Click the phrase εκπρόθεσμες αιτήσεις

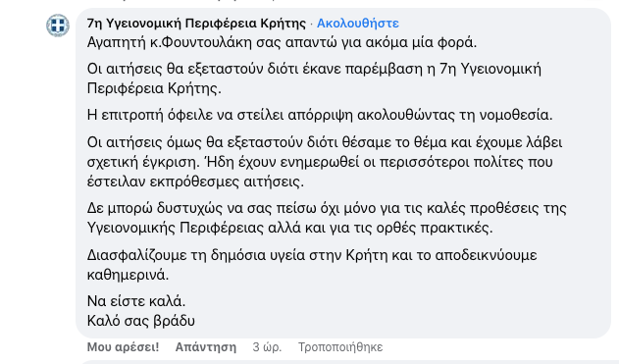pos(227,182)
